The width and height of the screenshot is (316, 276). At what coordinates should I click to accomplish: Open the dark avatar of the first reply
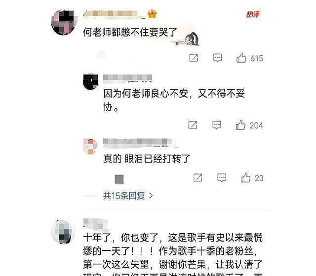click(91, 82)
